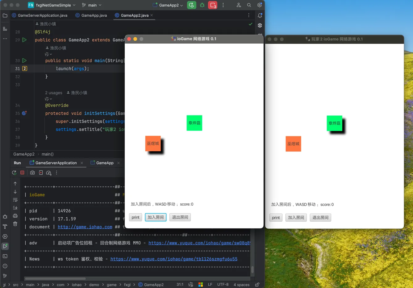
Task: Click the 退出房间 button in player 2 window
Action: pyautogui.click(x=320, y=218)
